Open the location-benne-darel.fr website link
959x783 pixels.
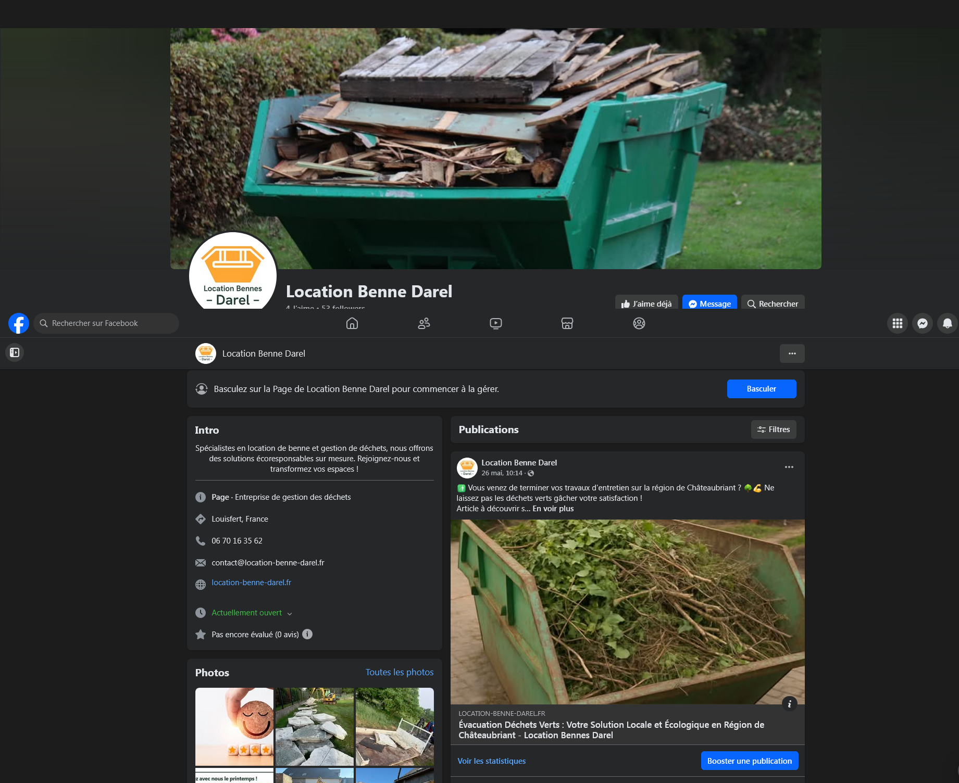tap(251, 583)
